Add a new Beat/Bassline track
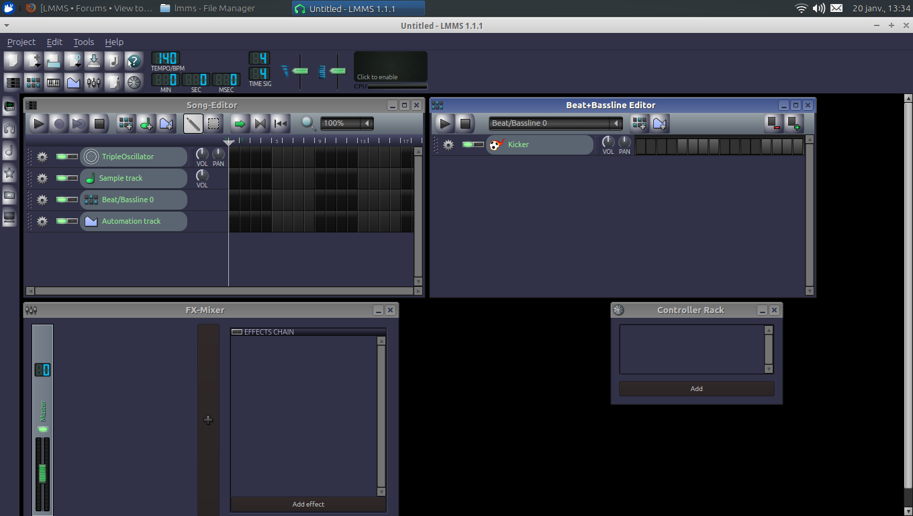Screen dimensions: 913x516 point(125,123)
